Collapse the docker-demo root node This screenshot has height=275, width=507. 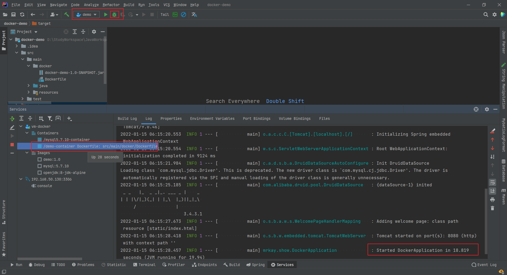coord(11,40)
